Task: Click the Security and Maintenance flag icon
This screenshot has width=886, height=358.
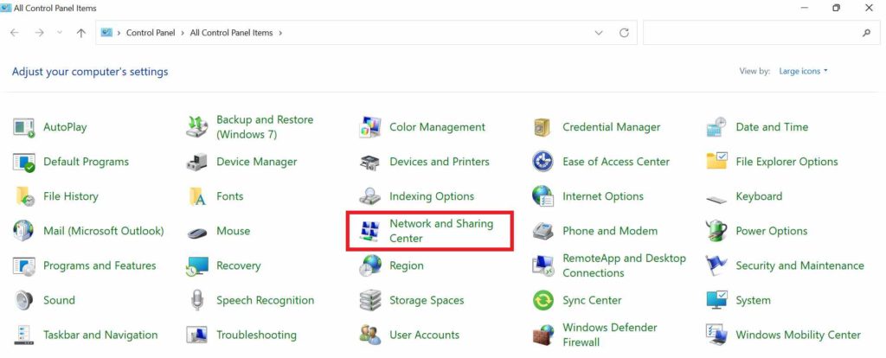Action: [x=716, y=265]
